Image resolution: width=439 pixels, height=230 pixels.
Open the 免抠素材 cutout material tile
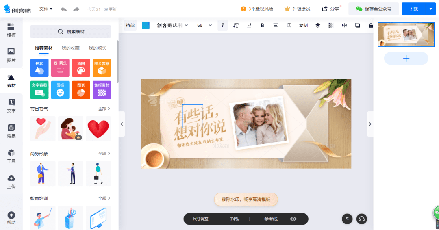(x=102, y=90)
